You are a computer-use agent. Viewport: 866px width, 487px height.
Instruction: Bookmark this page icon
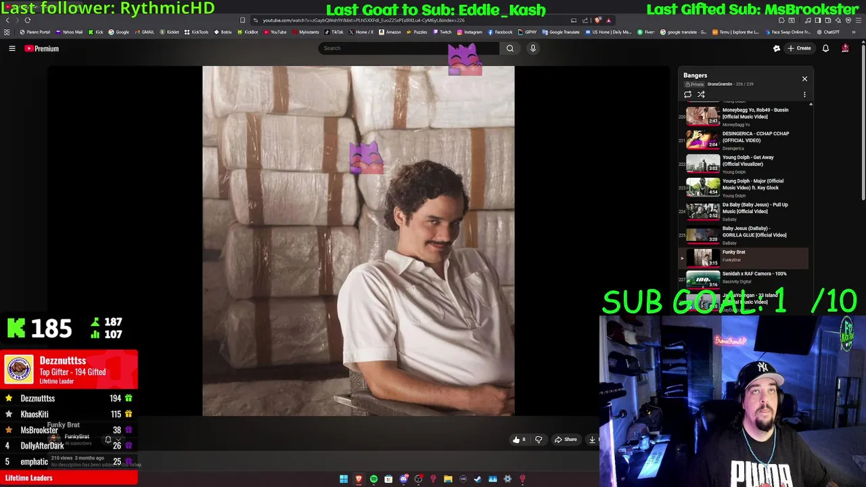(x=243, y=20)
